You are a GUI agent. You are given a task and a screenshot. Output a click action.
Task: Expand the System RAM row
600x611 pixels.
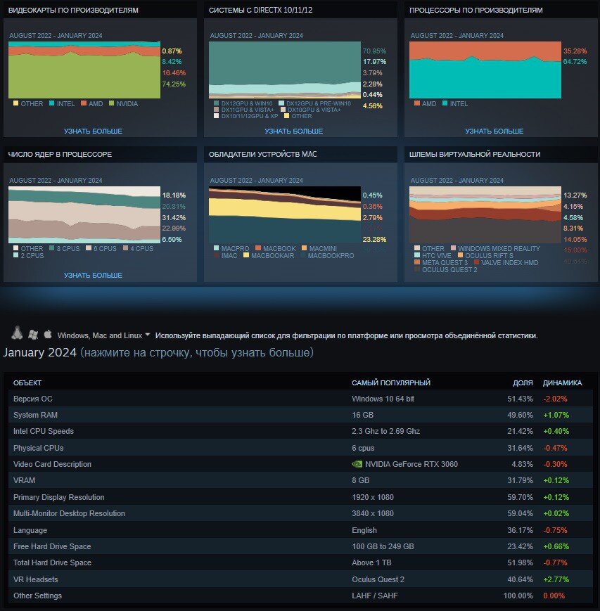pyautogui.click(x=300, y=415)
